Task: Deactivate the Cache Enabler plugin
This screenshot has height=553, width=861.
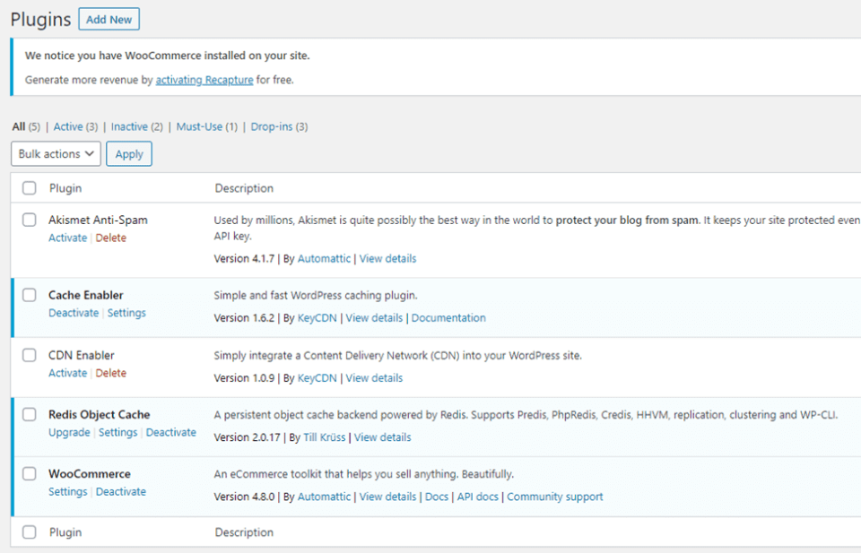Action: point(74,314)
